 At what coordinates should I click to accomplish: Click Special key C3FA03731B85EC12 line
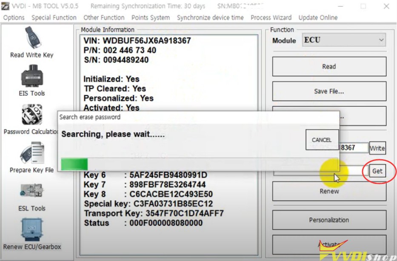tap(149, 204)
